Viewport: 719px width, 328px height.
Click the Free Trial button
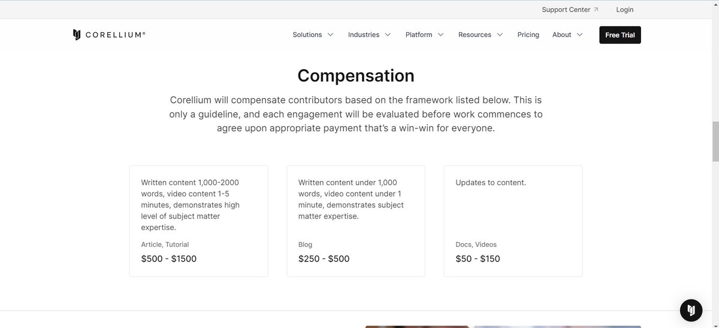tap(620, 35)
